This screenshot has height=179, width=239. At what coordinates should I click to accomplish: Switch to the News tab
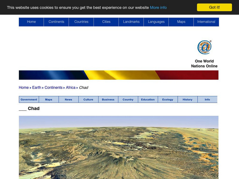[68, 99]
